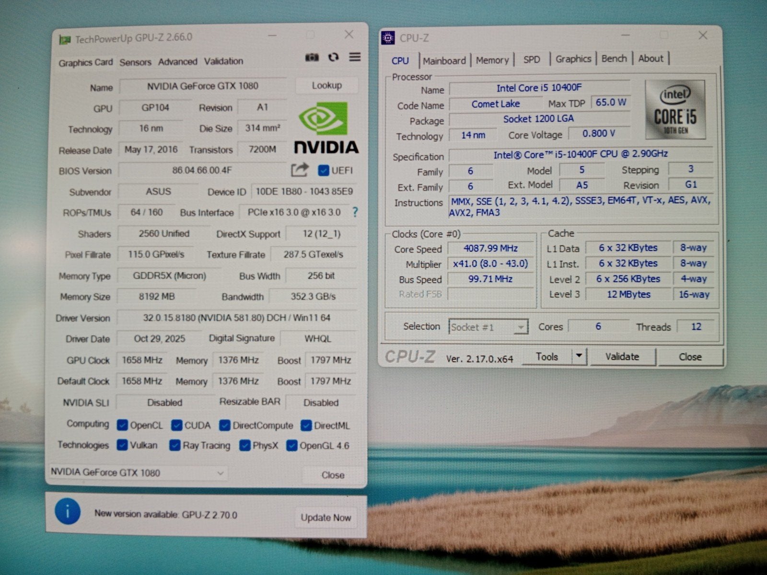Click the Core Speed 4087.99 MHz value
Viewport: 767px width, 575px height.
coord(490,248)
